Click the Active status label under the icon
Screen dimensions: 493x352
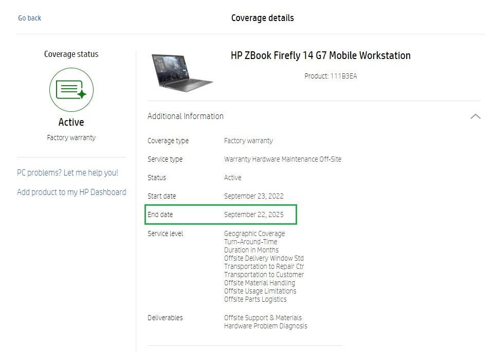point(71,122)
